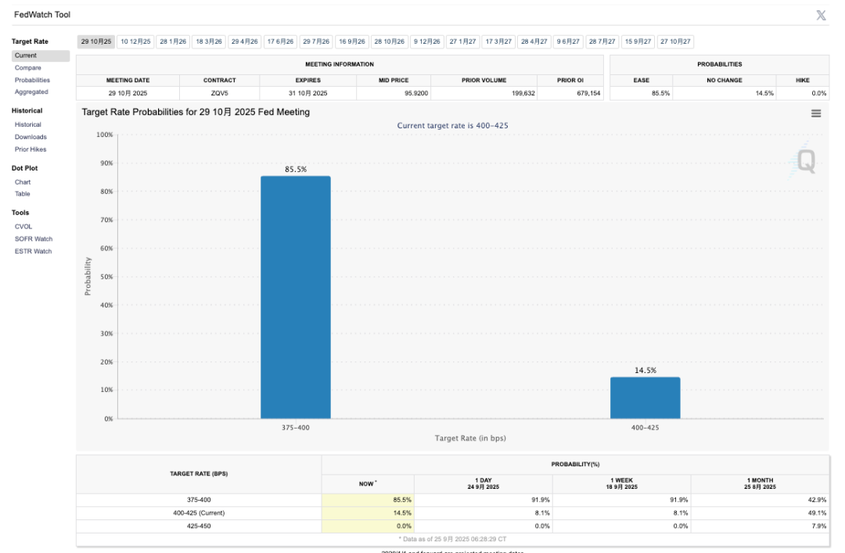Select the 9 12月26 meeting tab

tap(427, 41)
